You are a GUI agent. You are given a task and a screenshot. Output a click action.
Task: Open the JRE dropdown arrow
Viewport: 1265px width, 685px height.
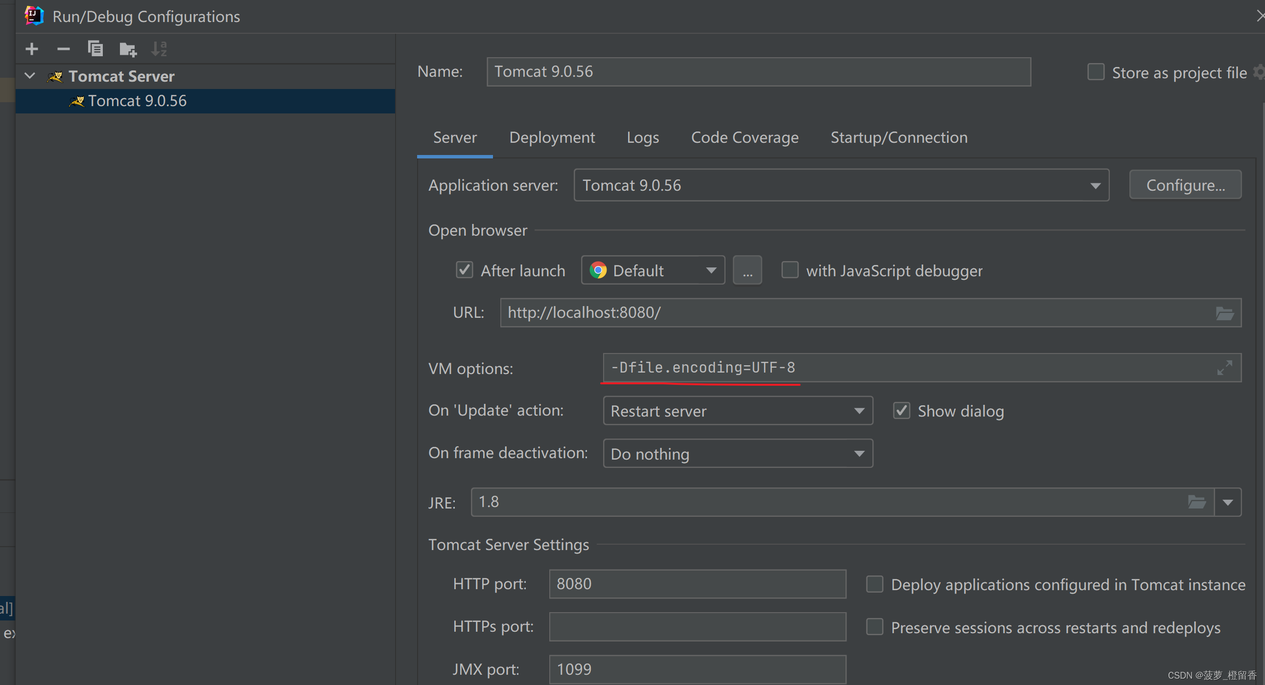[x=1228, y=502]
